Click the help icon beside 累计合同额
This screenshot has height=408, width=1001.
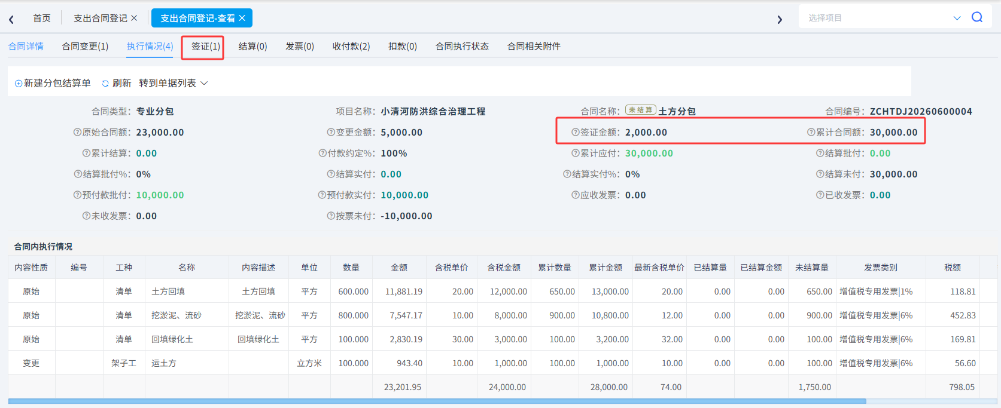point(811,132)
